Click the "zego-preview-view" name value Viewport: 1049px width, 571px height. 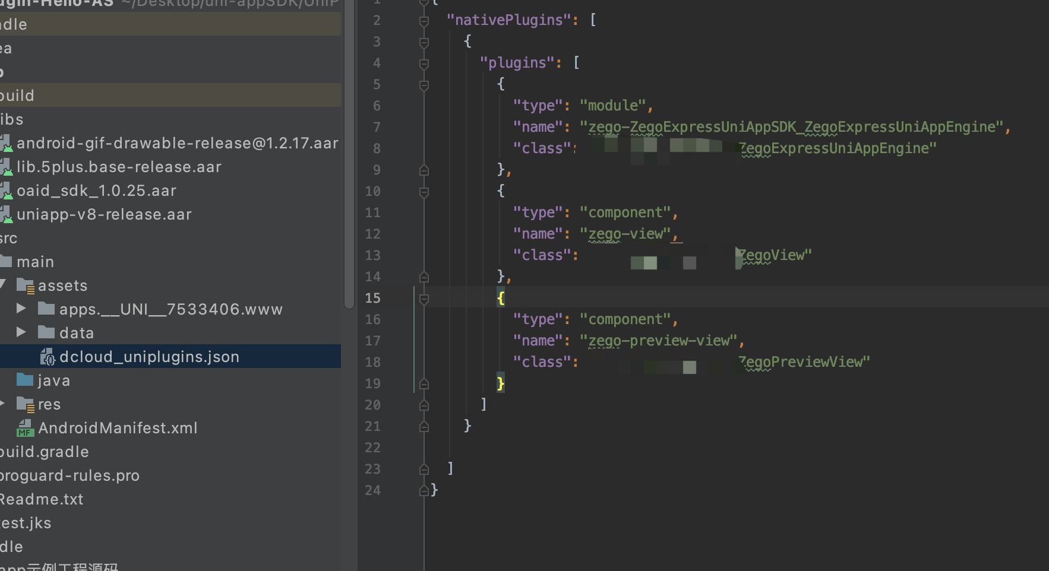(659, 341)
